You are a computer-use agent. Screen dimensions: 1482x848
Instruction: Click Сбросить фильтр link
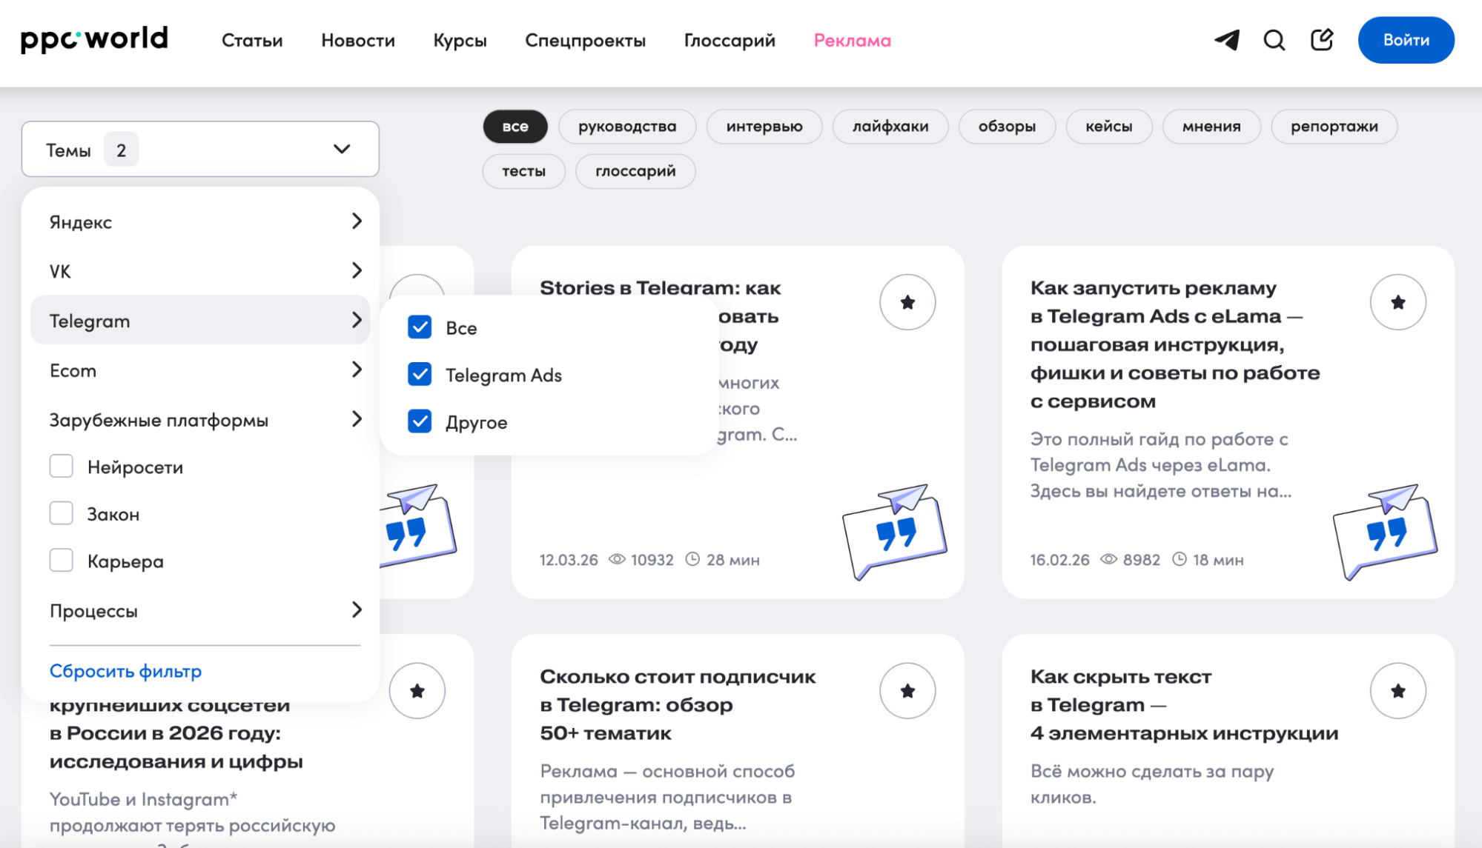pos(125,671)
